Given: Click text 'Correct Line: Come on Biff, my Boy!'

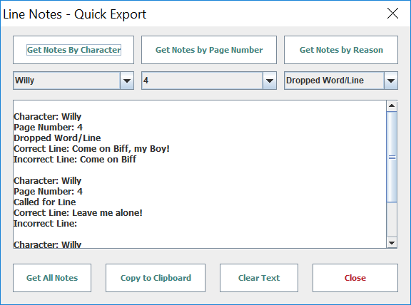Looking at the screenshot, I should tap(92, 149).
